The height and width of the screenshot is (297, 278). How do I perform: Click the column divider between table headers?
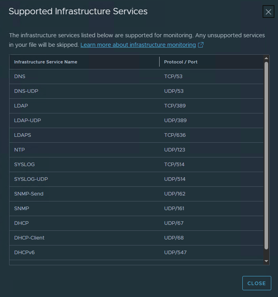pyautogui.click(x=159, y=62)
